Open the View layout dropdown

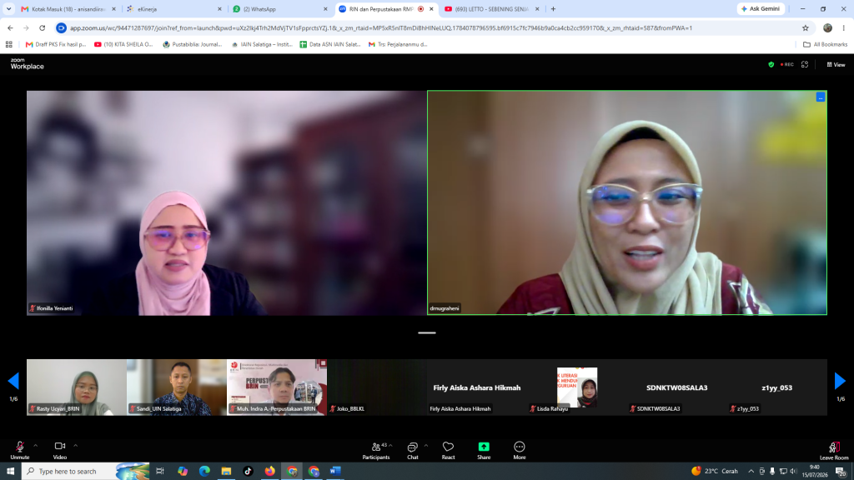836,65
